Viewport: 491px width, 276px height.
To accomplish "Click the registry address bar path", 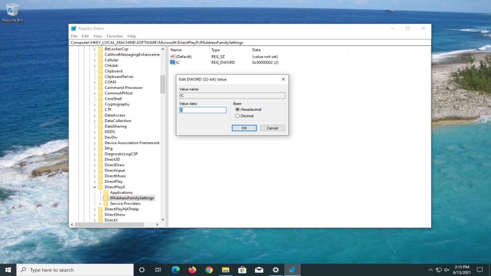I will pos(250,43).
